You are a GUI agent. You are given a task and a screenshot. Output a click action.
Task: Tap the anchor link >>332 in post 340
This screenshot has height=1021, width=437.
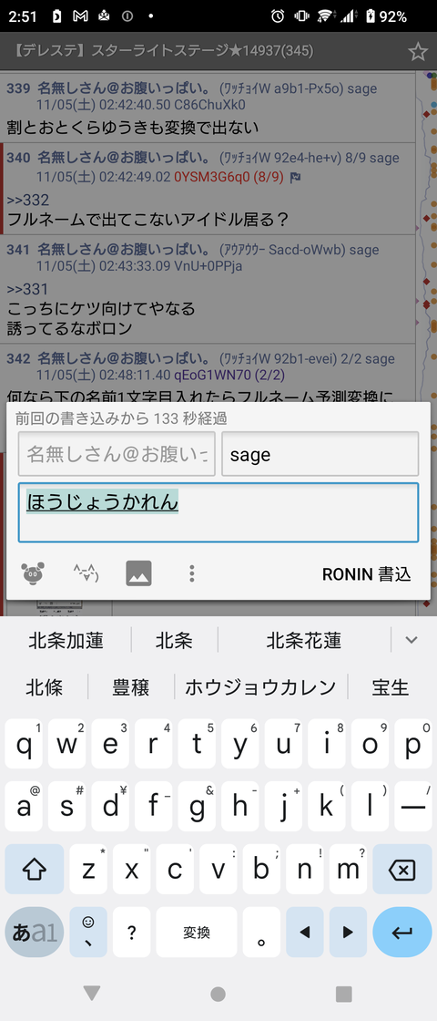tap(27, 200)
